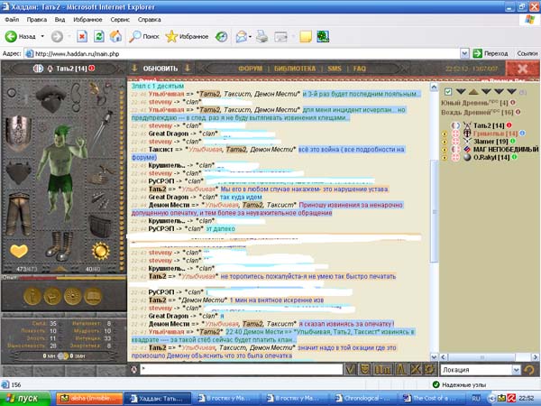Click the IE Home icon
Viewport: 541px width, 406px height.
click(x=116, y=36)
